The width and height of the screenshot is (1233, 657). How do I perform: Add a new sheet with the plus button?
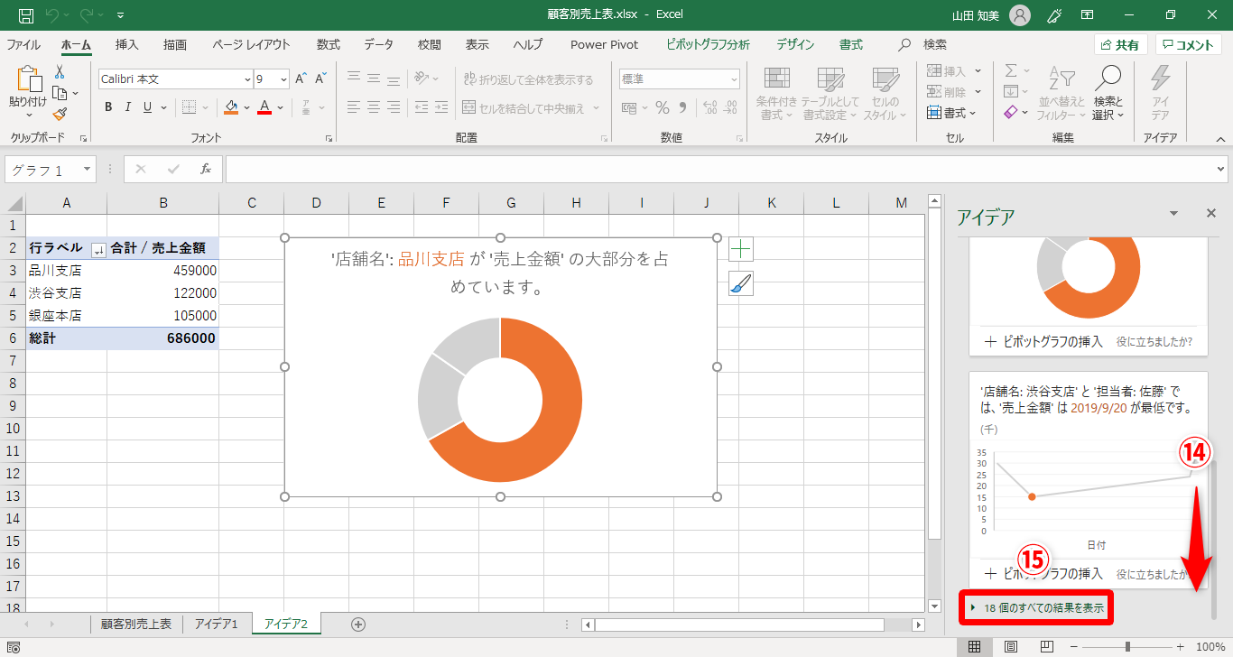pos(358,624)
